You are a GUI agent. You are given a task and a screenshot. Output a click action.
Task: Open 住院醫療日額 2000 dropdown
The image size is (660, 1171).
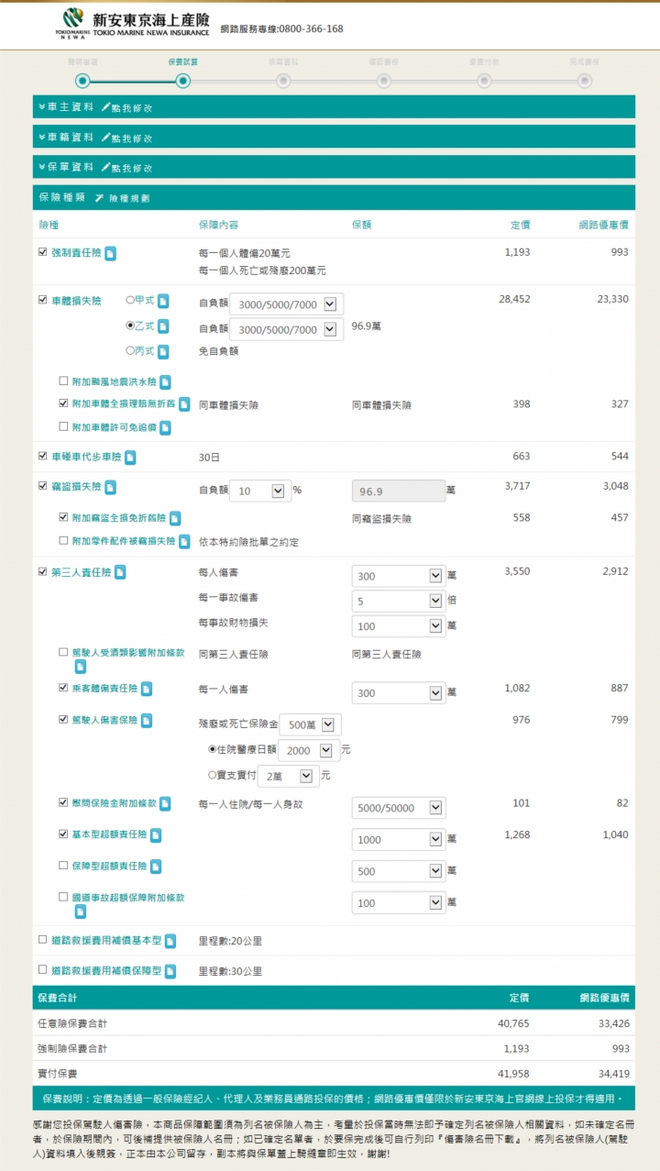[308, 750]
